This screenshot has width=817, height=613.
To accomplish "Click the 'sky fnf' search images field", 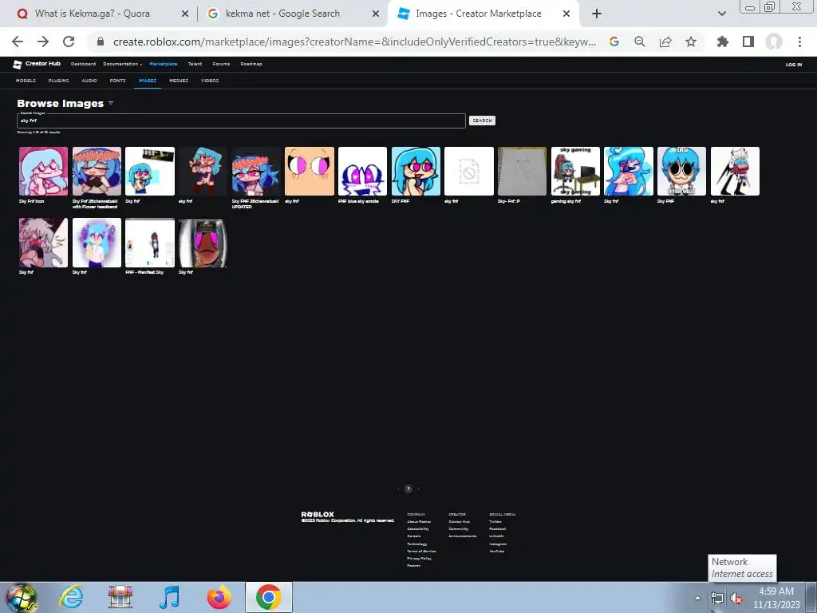I will (241, 121).
